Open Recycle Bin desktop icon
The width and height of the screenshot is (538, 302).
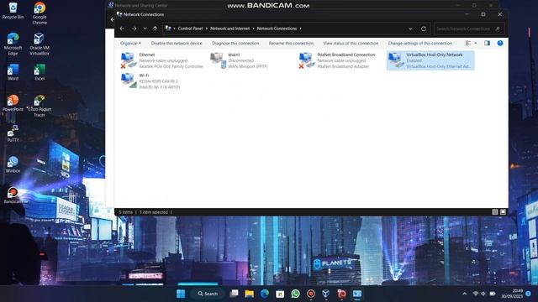coord(13,11)
